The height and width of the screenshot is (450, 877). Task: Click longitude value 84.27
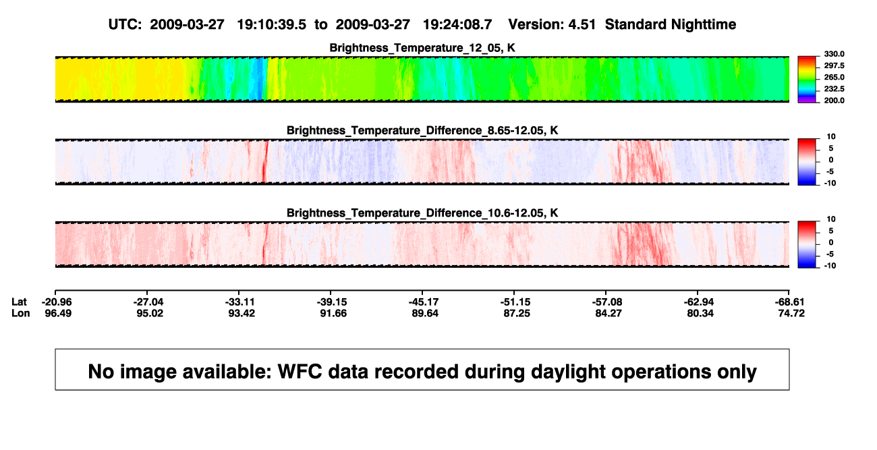pyautogui.click(x=608, y=313)
